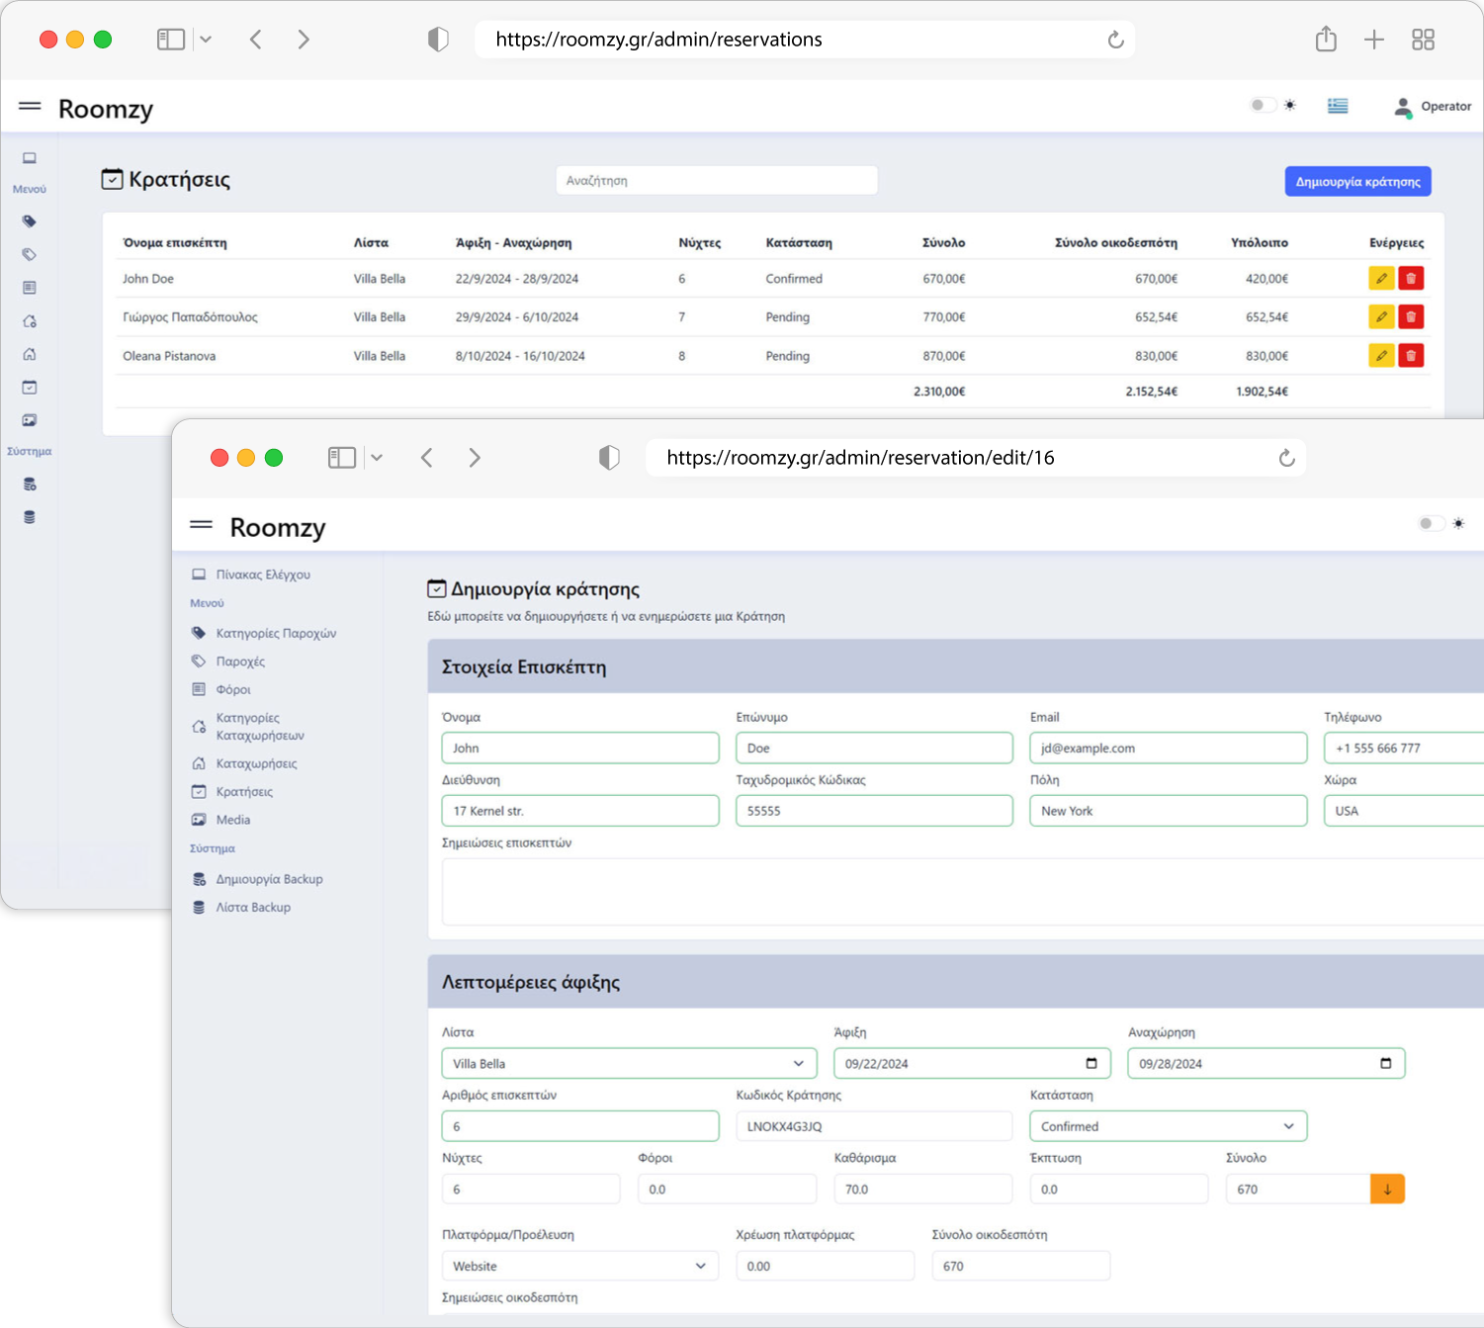
Task: Click the orange arrow button beside Σύνολο field
Action: 1387,1190
